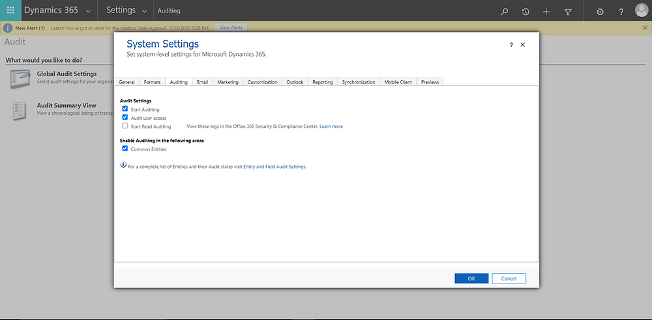Open the Synchronization tab

coord(359,82)
